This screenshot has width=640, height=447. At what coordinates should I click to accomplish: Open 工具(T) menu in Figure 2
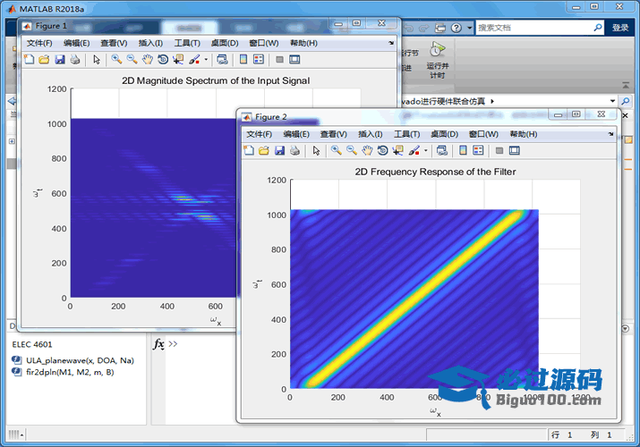point(407,134)
